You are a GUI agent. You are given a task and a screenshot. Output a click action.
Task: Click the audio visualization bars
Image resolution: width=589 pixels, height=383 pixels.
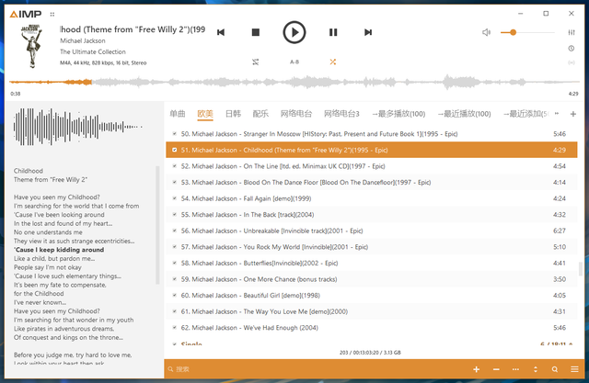click(77, 127)
